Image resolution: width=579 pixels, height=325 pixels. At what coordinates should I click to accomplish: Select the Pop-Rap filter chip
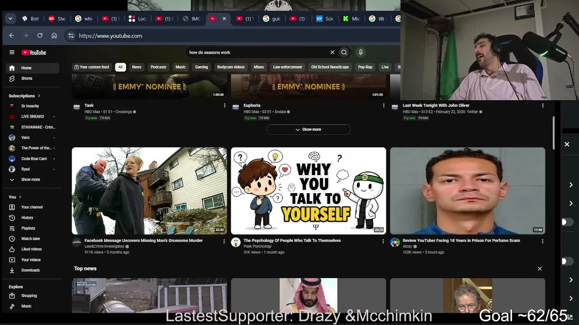[x=365, y=67]
